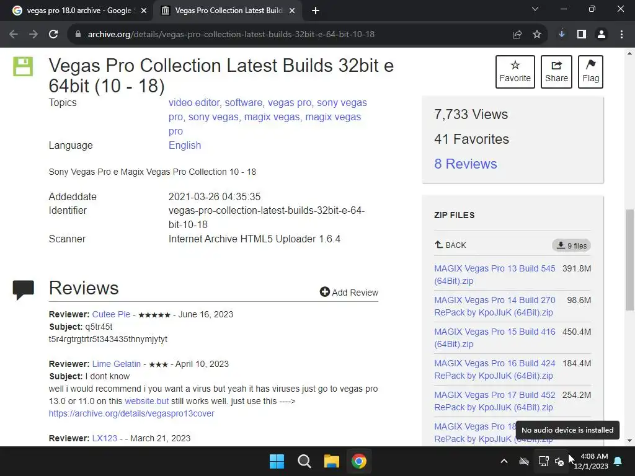Open MAGIX Vegas Pro 16 Build 424 zip
Image resolution: width=635 pixels, height=476 pixels.
[x=494, y=369]
